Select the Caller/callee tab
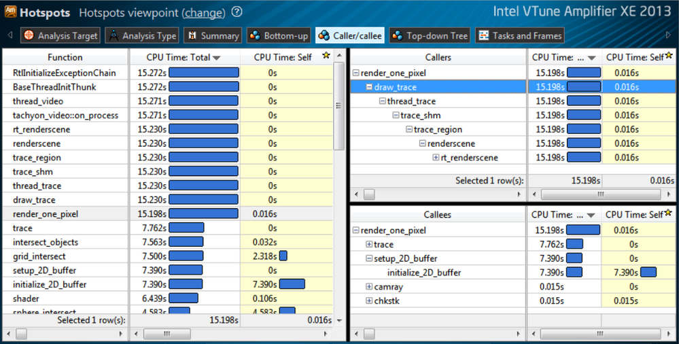The height and width of the screenshot is (344, 679). [350, 35]
